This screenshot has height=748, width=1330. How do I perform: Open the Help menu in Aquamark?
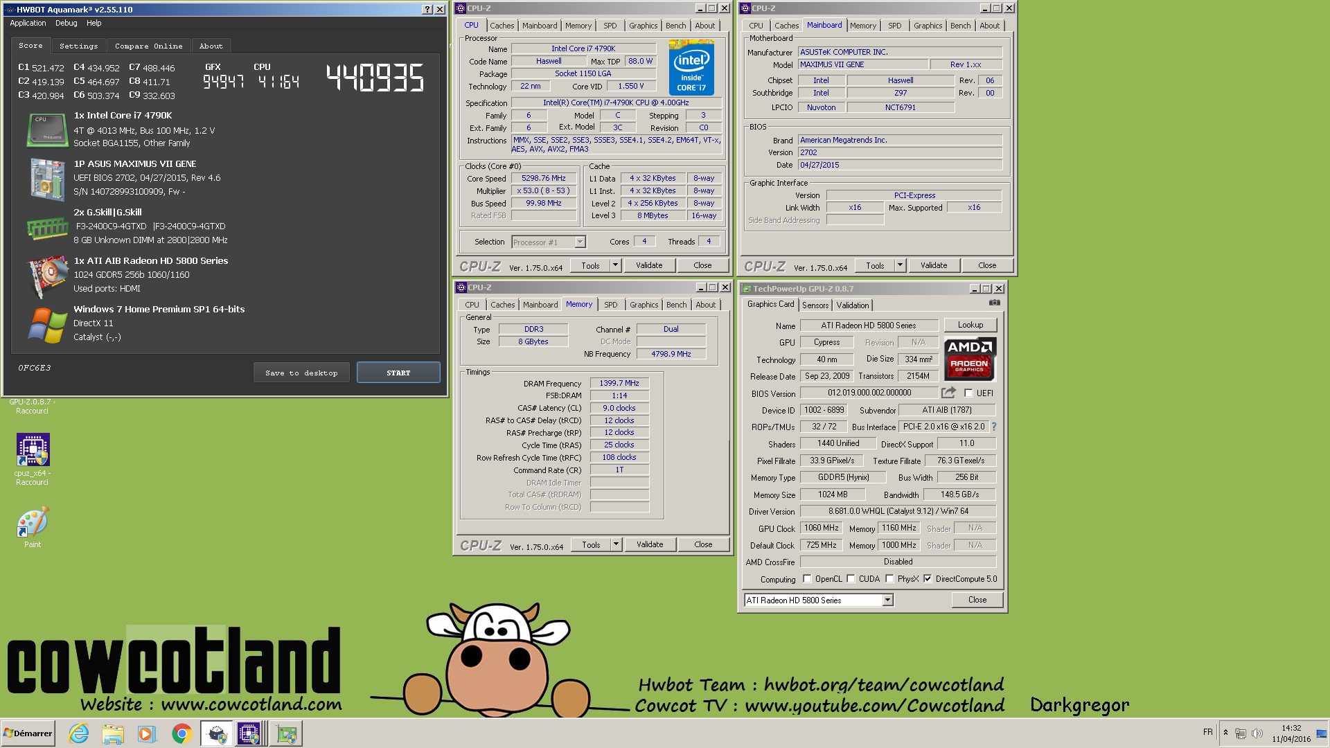tap(94, 23)
